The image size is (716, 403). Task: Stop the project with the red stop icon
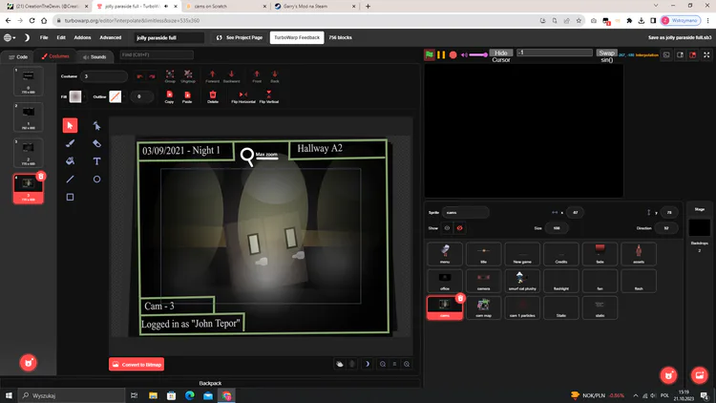tap(453, 54)
